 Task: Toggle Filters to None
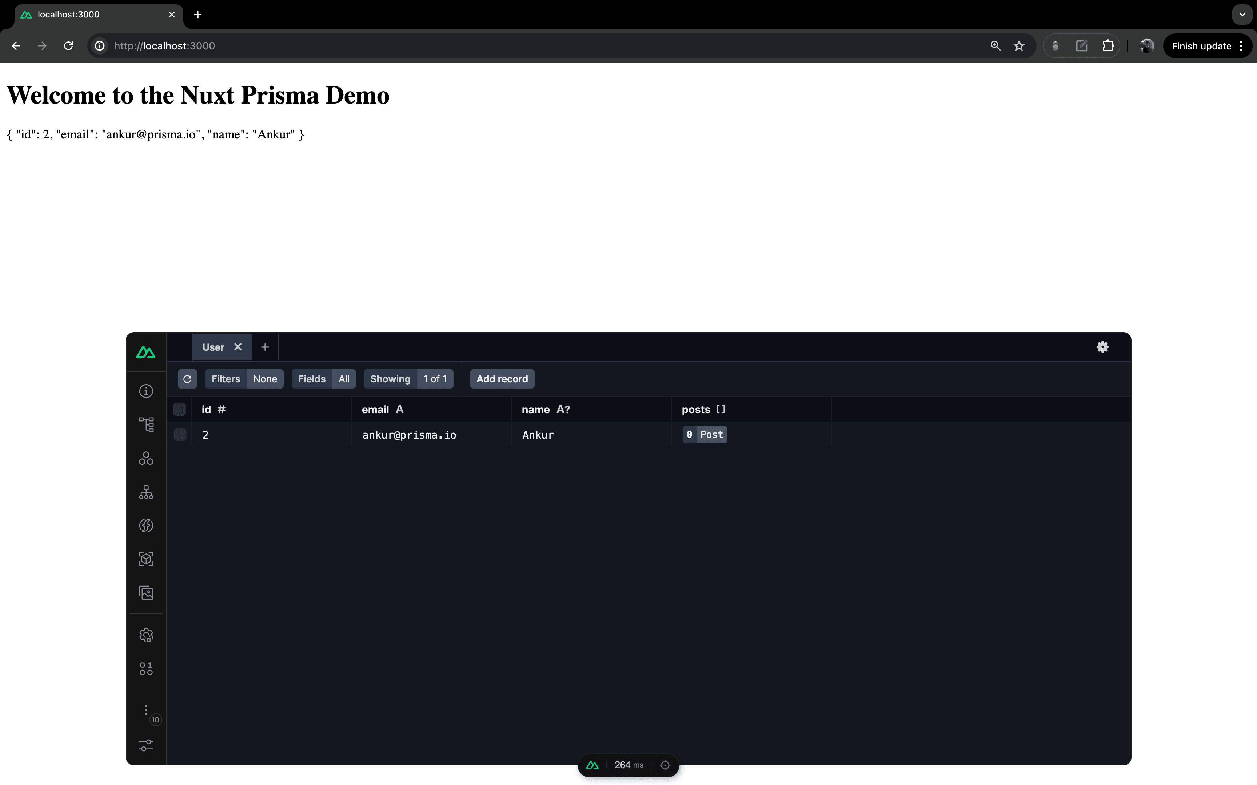point(265,378)
